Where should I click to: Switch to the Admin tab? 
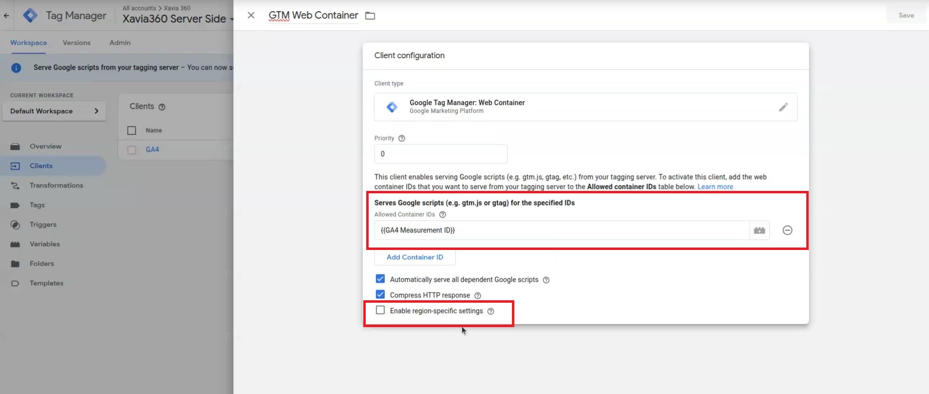point(120,42)
